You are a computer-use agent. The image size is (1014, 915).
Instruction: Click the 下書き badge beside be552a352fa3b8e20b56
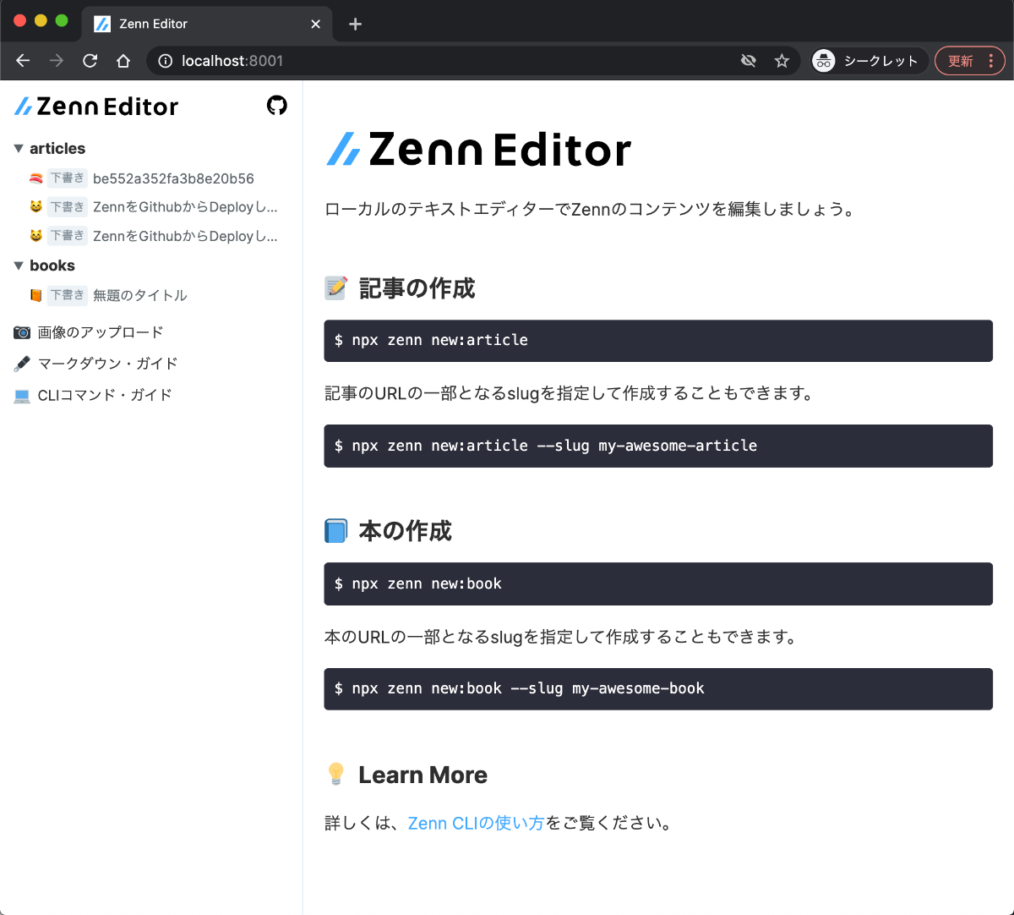67,178
